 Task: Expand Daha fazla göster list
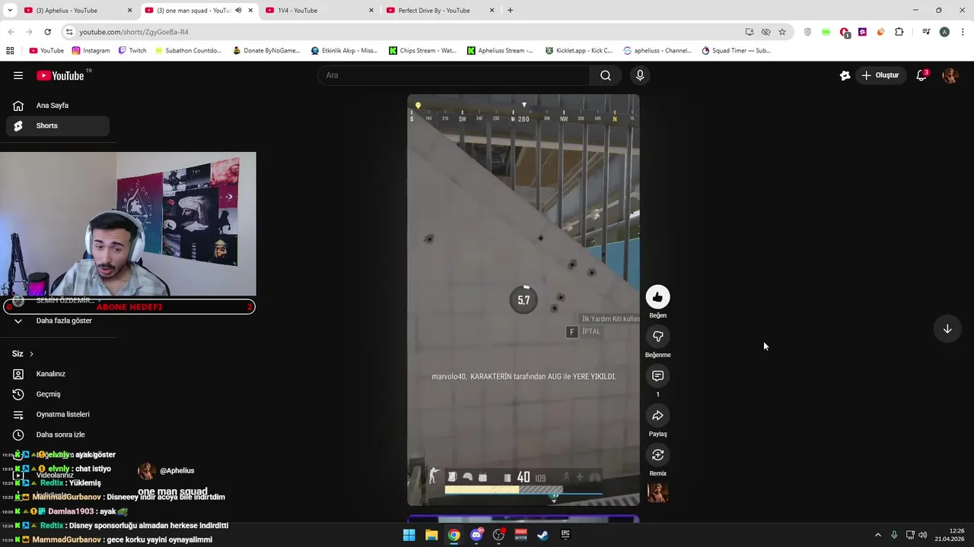pyautogui.click(x=58, y=321)
